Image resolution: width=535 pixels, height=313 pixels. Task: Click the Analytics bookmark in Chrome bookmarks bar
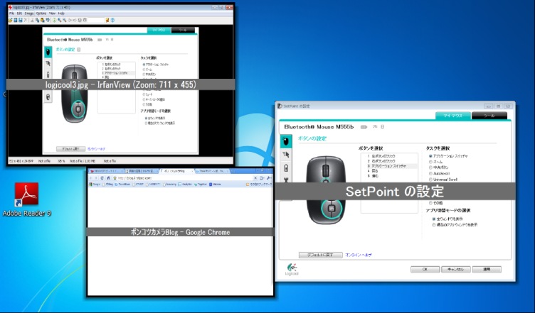pyautogui.click(x=185, y=185)
